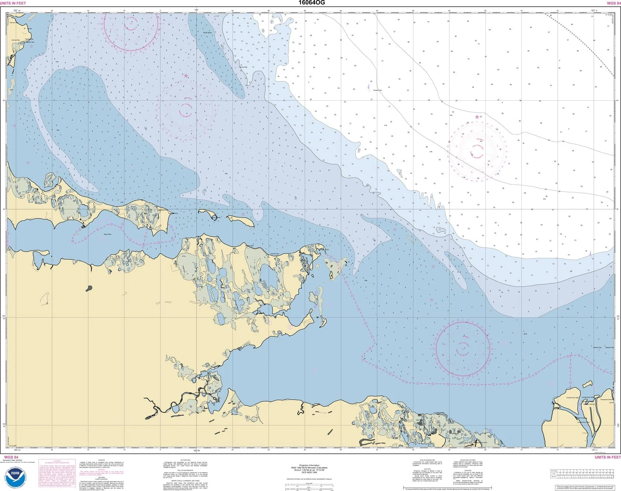Select the compass rose in white deep water
The image size is (621, 491).
pyautogui.click(x=478, y=152)
